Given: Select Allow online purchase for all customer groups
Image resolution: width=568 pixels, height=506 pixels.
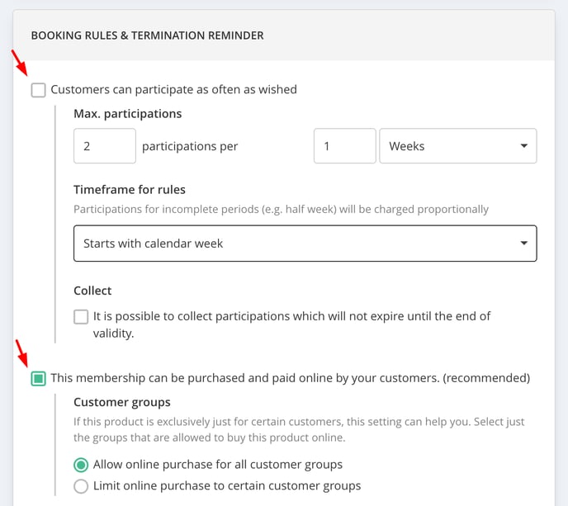Looking at the screenshot, I should click(81, 465).
